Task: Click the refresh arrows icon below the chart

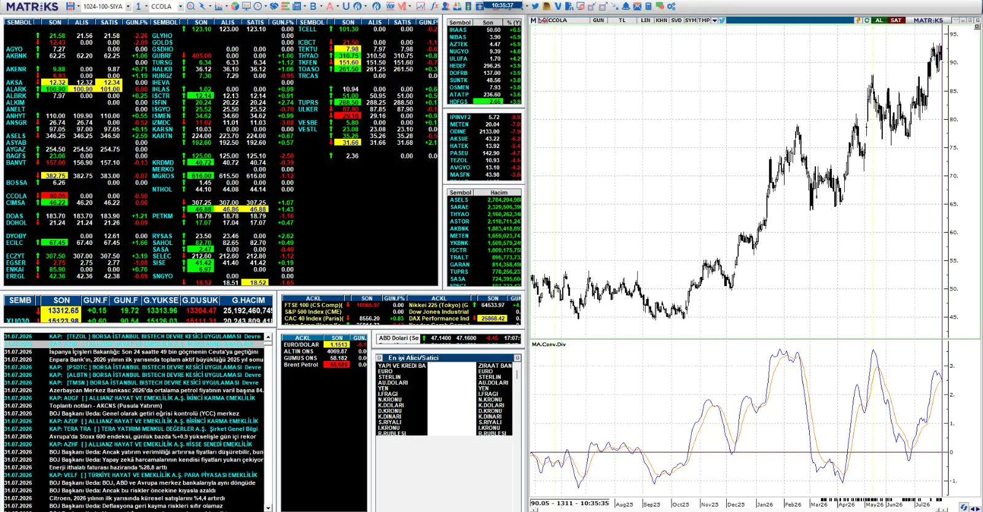Action: coord(965,507)
